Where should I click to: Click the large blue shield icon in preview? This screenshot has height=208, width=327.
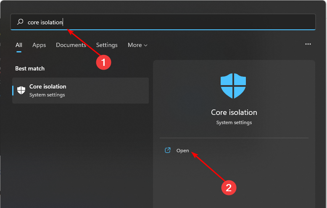click(x=233, y=86)
